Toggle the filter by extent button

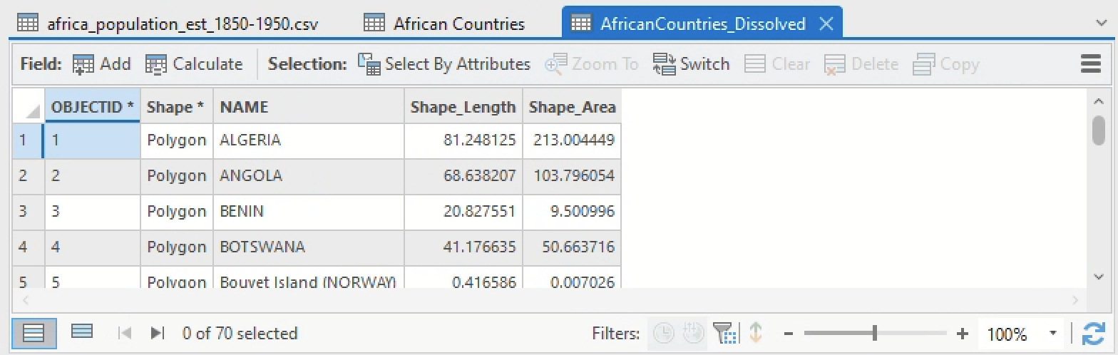(723, 333)
